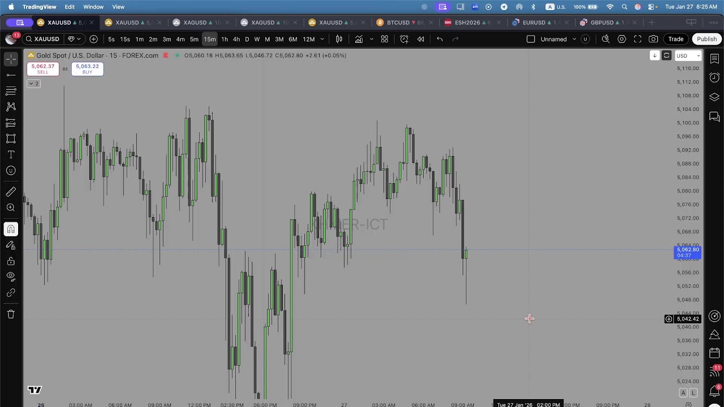Open the alerts clock panel

coord(714,78)
